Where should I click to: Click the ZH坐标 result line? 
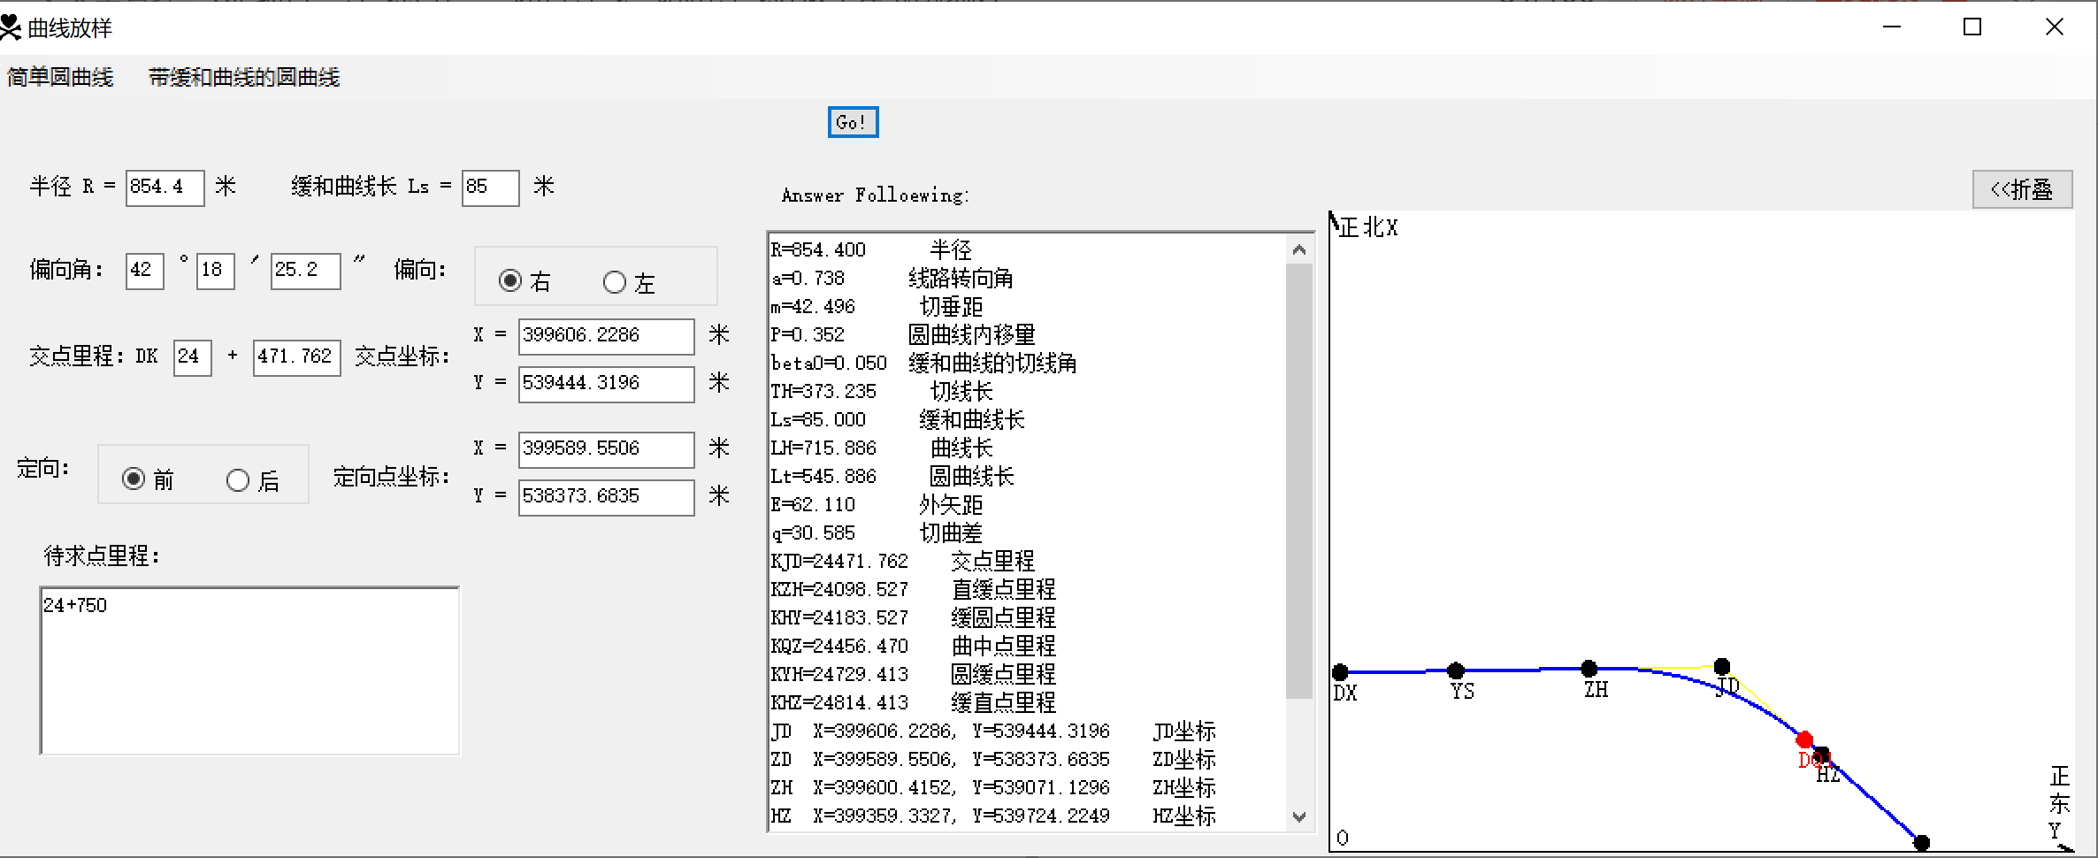pyautogui.click(x=993, y=788)
